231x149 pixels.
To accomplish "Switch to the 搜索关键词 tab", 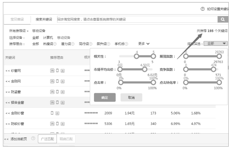I will click(44, 20).
